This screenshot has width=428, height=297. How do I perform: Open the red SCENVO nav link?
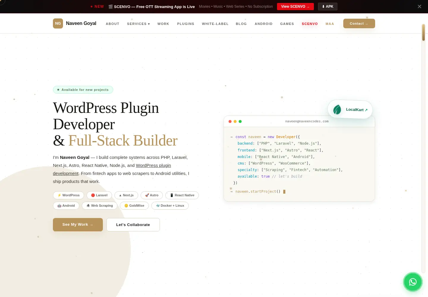point(310,24)
